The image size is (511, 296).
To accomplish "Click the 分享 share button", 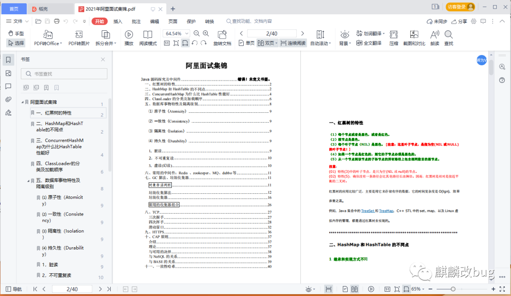I will click(x=459, y=21).
